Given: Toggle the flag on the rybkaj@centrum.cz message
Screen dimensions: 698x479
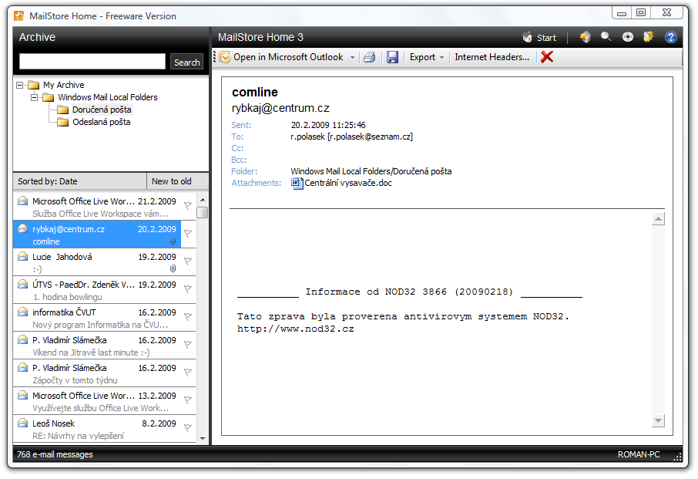Looking at the screenshot, I should 188,233.
